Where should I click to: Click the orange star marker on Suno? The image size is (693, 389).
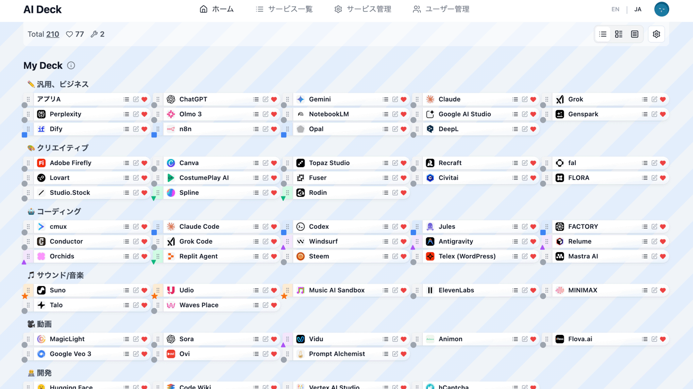tap(25, 296)
